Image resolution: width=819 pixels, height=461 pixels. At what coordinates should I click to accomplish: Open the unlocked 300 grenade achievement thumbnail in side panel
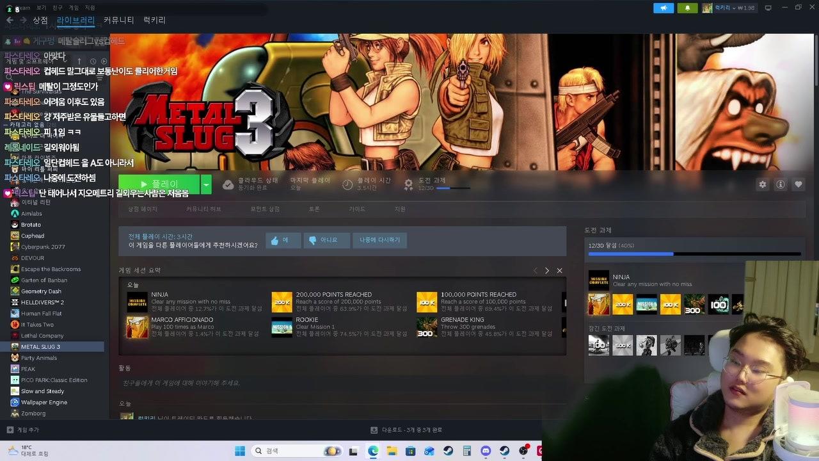click(x=694, y=304)
